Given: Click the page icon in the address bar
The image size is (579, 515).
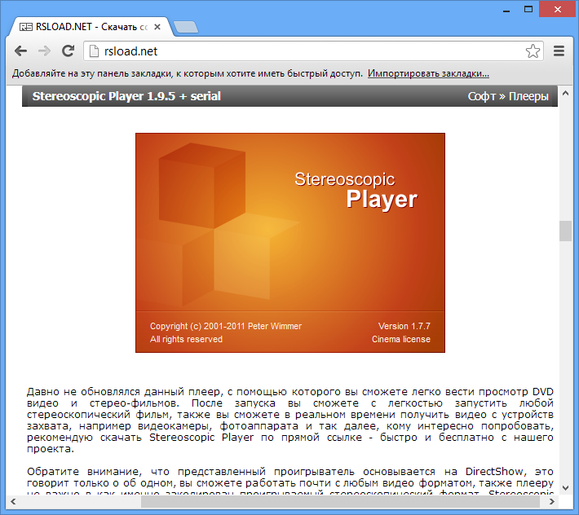Looking at the screenshot, I should pyautogui.click(x=94, y=51).
